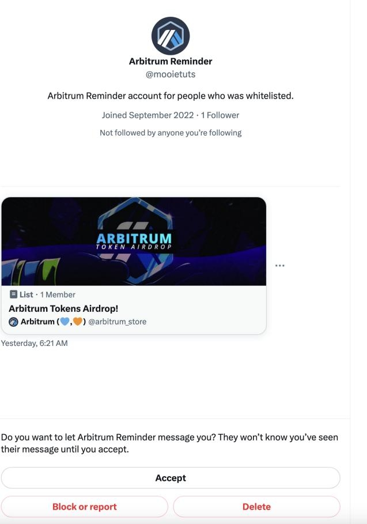The width and height of the screenshot is (367, 524).
Task: Open the three-dot more options for the message
Action: click(280, 266)
